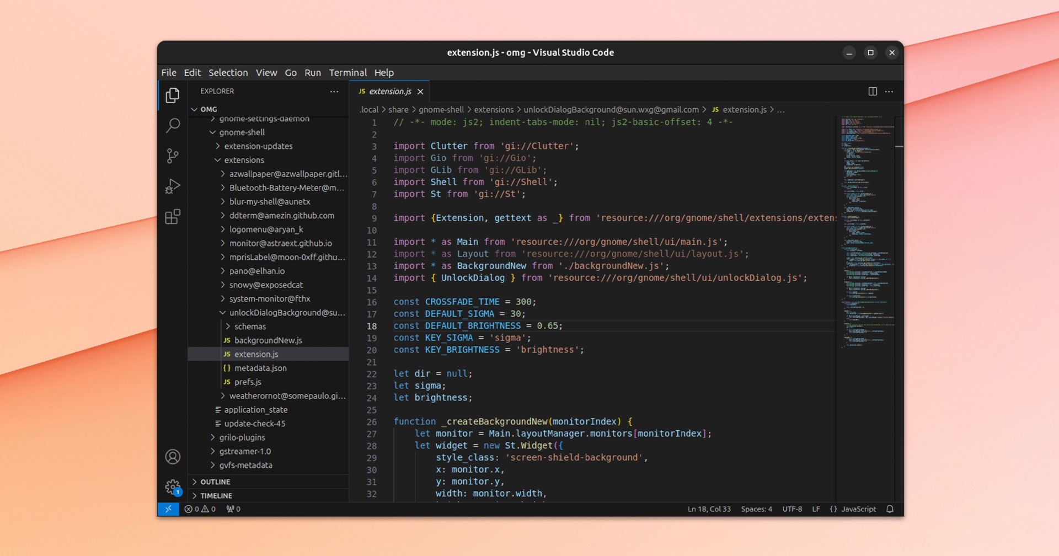Open the Edit menu
Screen dimensions: 1059x556
click(192, 72)
